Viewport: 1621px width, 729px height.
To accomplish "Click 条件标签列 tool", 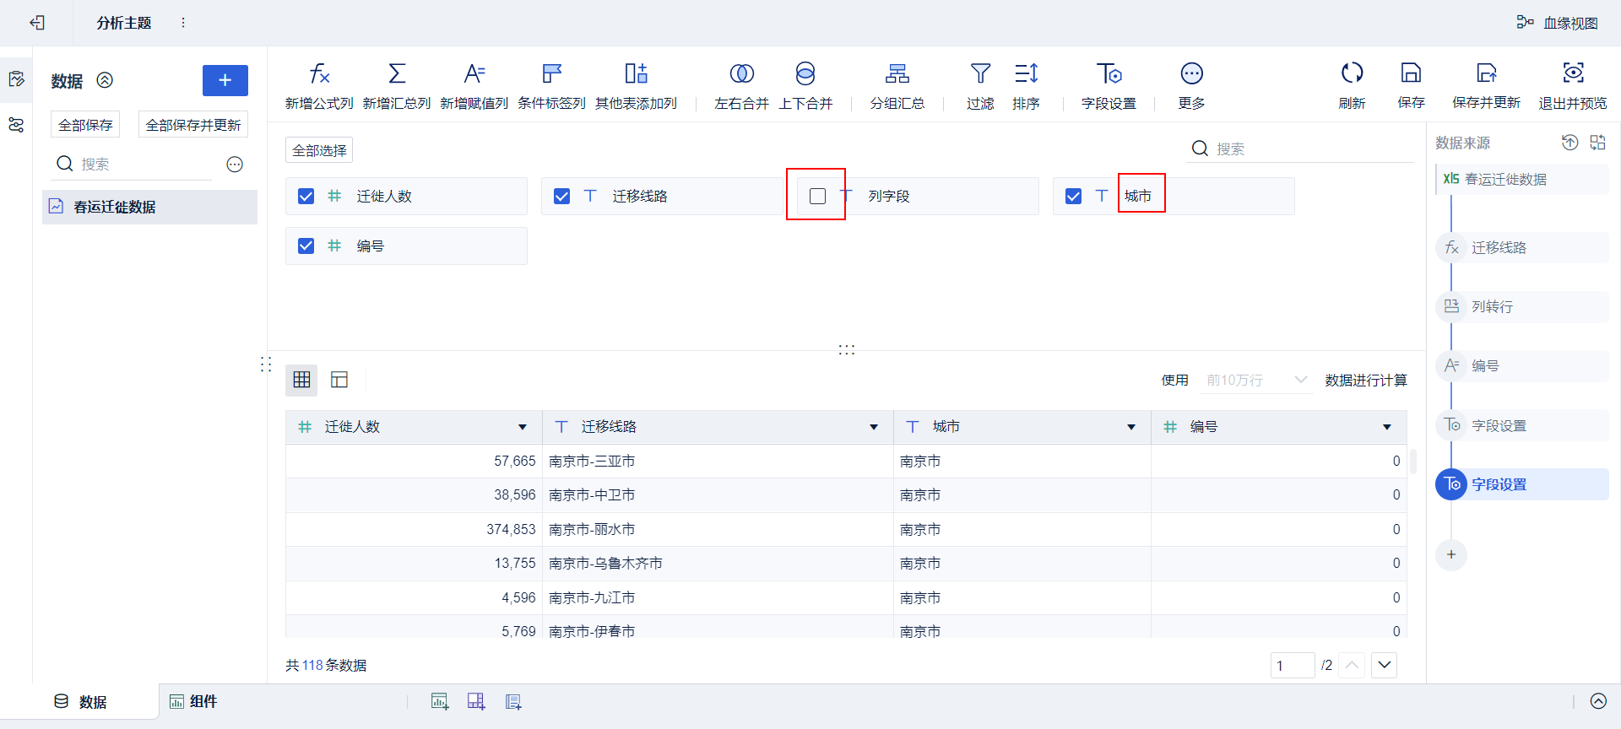I will (x=552, y=86).
